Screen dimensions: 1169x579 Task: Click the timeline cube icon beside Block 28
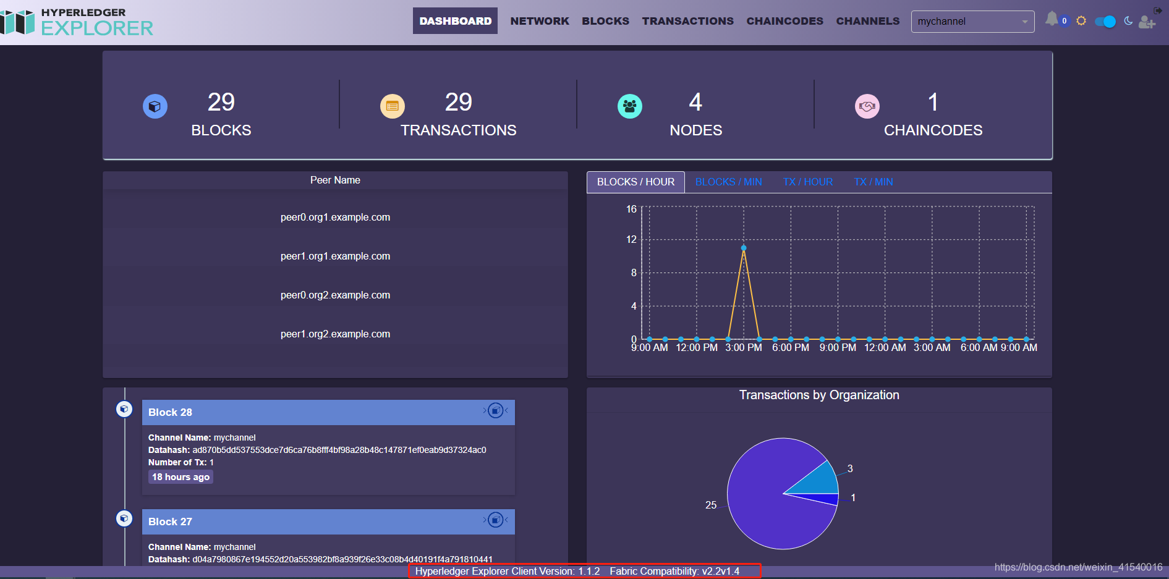[x=124, y=409]
